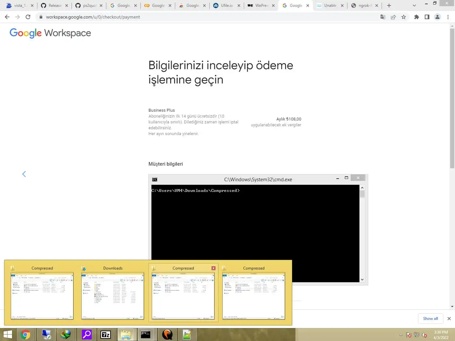
Task: Open Chrome from the taskbar
Action: [25, 335]
